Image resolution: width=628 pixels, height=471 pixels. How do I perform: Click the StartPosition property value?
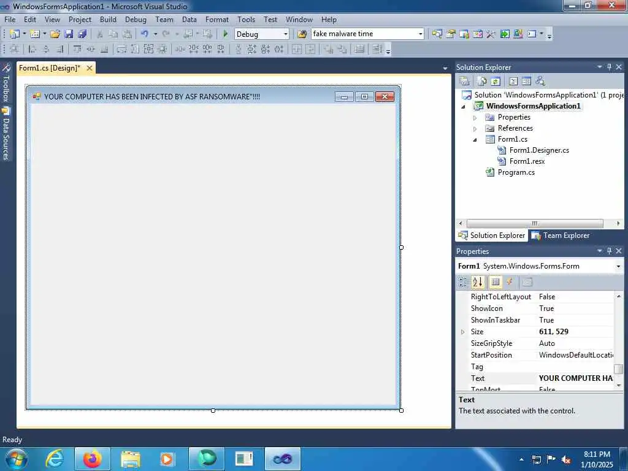click(x=575, y=355)
